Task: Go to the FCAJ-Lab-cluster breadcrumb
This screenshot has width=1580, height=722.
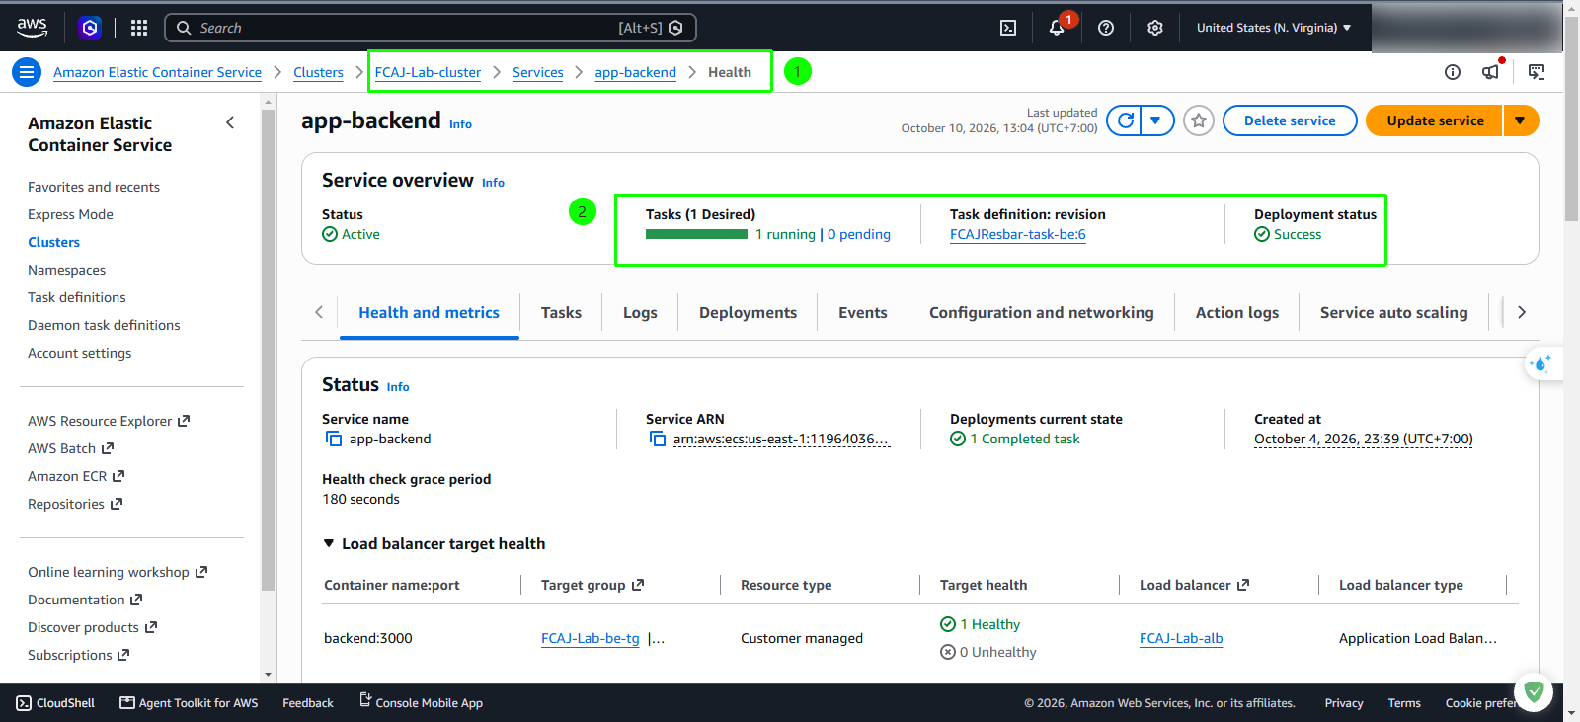Action: (x=428, y=72)
